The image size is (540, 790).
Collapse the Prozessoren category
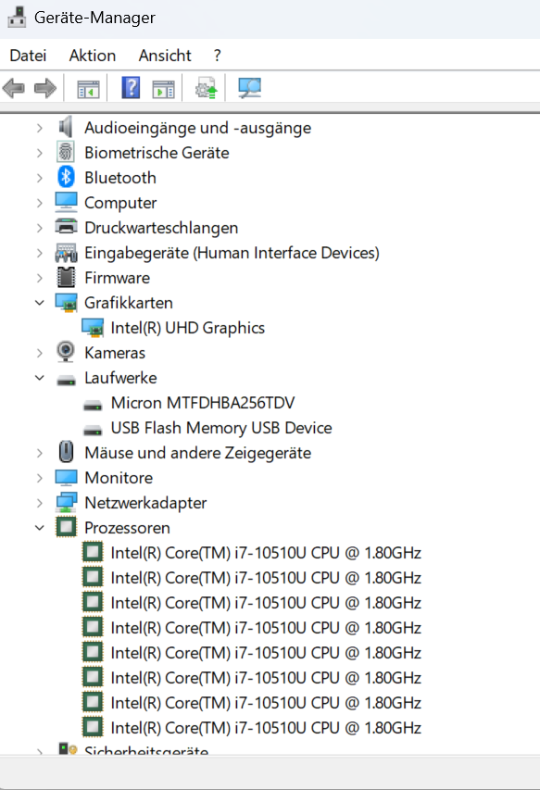pyautogui.click(x=39, y=528)
